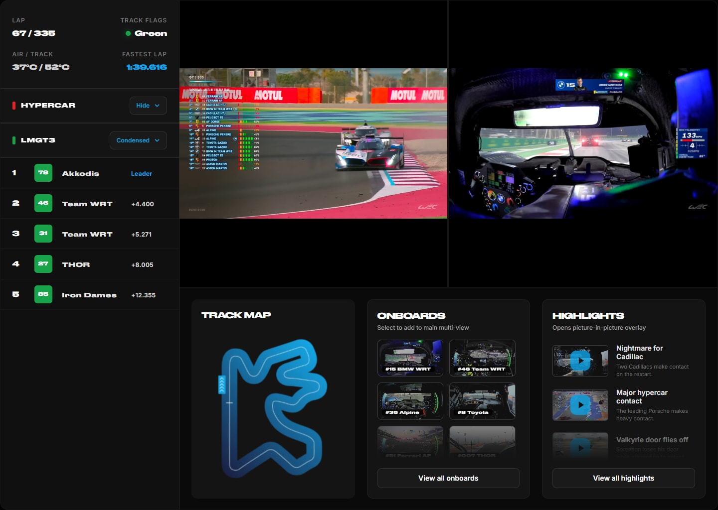Play the Major hypercar contact highlight
The width and height of the screenshot is (718, 510).
pyautogui.click(x=580, y=405)
